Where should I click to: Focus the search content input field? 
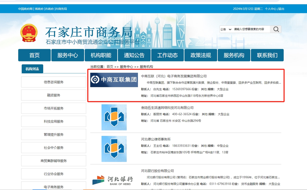click(x=251, y=29)
